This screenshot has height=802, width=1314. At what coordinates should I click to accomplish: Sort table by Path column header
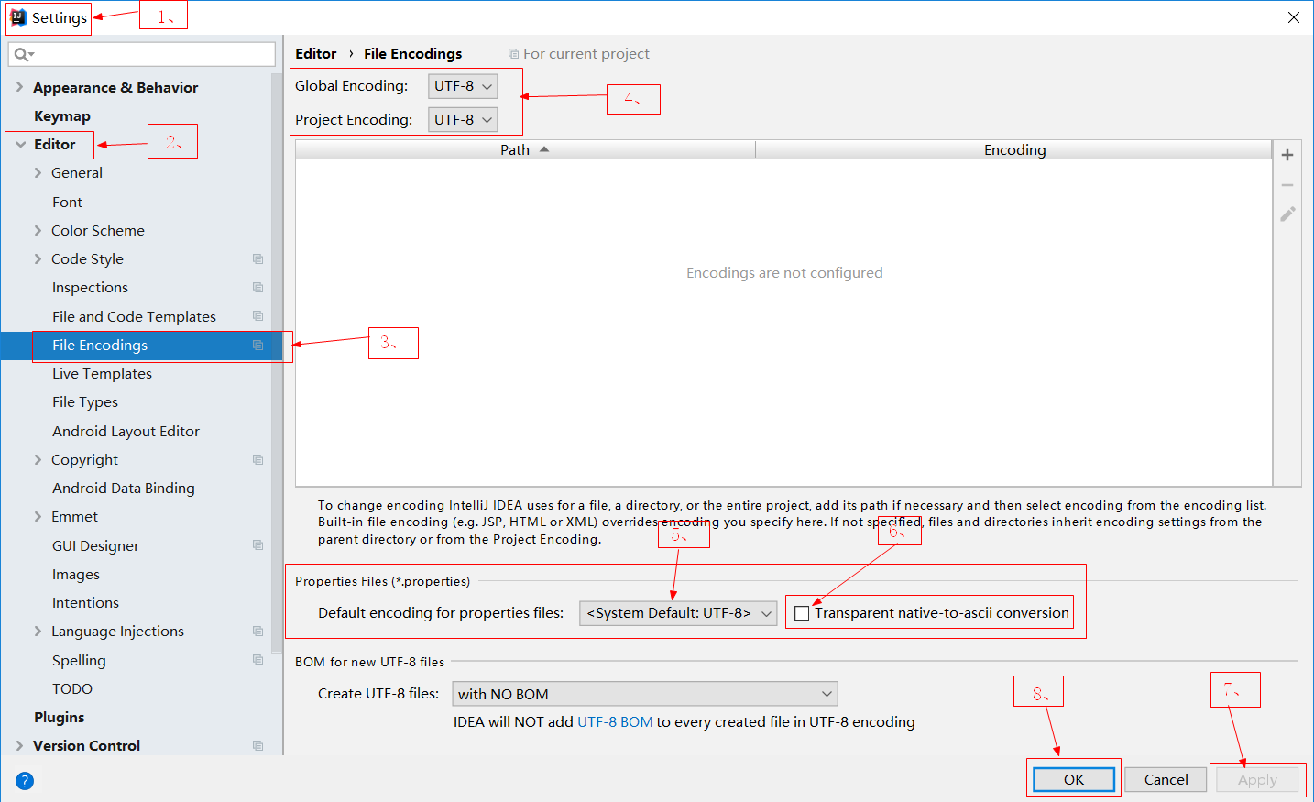click(x=525, y=149)
